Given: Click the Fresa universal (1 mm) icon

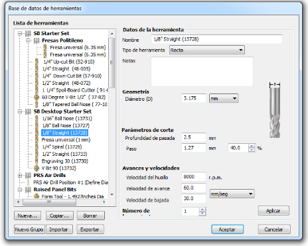Looking at the screenshot, I should pos(37,140).
